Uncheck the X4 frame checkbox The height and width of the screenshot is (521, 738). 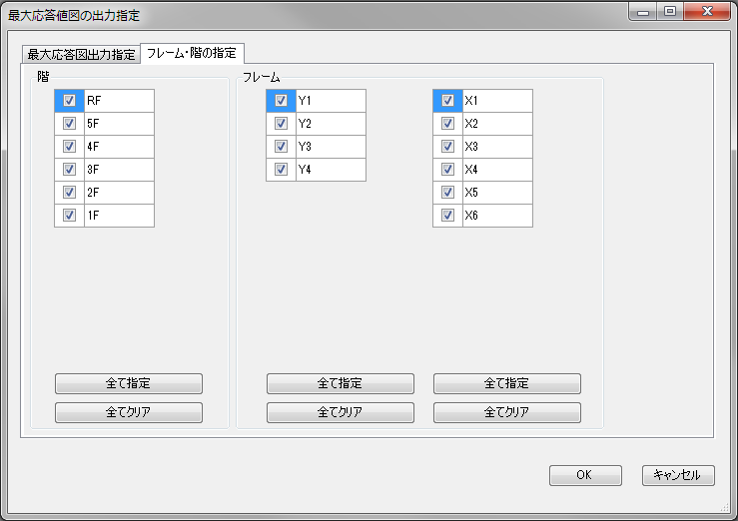(x=447, y=170)
